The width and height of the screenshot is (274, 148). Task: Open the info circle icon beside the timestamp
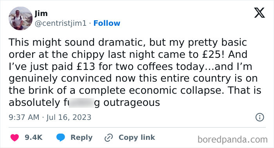pos(260,117)
